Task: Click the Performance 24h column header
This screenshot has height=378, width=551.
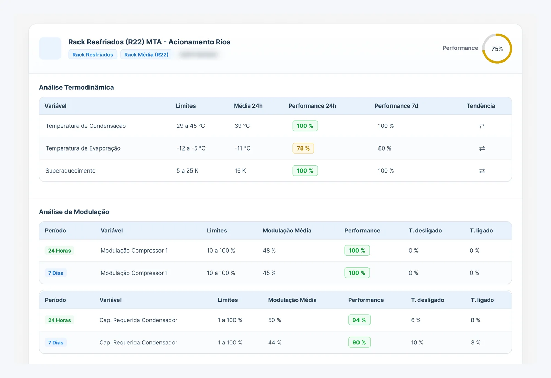Action: pyautogui.click(x=312, y=106)
